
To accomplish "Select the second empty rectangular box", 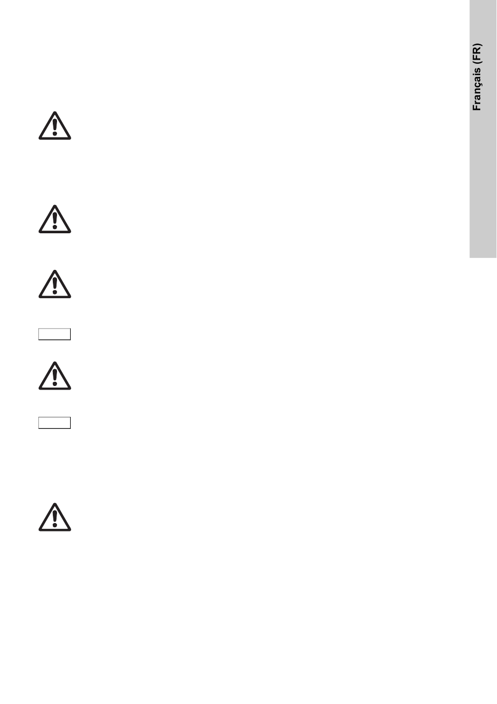I will coord(54,423).
